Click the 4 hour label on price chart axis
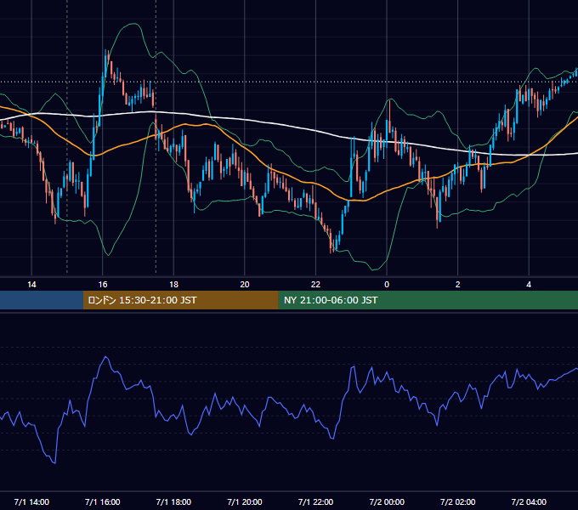Screen dimensions: 578x510 (x=529, y=285)
